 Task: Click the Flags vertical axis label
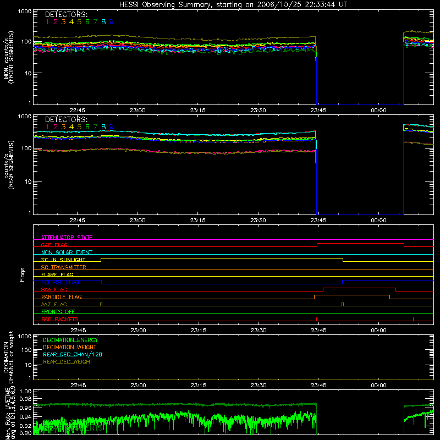click(23, 274)
